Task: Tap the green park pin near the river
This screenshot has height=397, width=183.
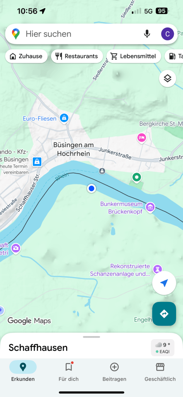Action: coord(137,177)
